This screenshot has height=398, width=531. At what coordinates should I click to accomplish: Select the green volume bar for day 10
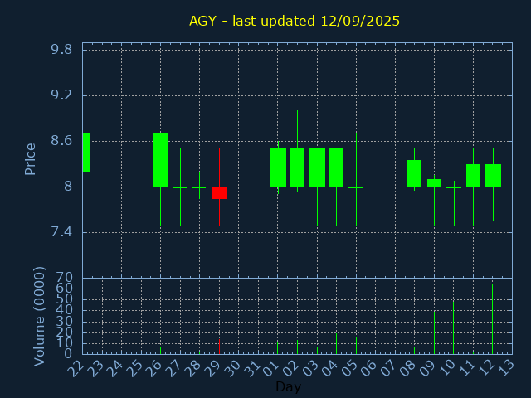(454, 328)
